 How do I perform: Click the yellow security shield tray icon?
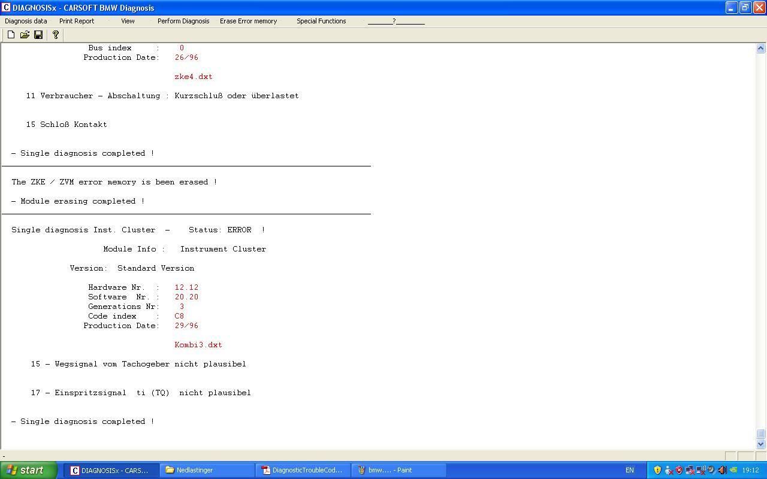click(x=657, y=470)
